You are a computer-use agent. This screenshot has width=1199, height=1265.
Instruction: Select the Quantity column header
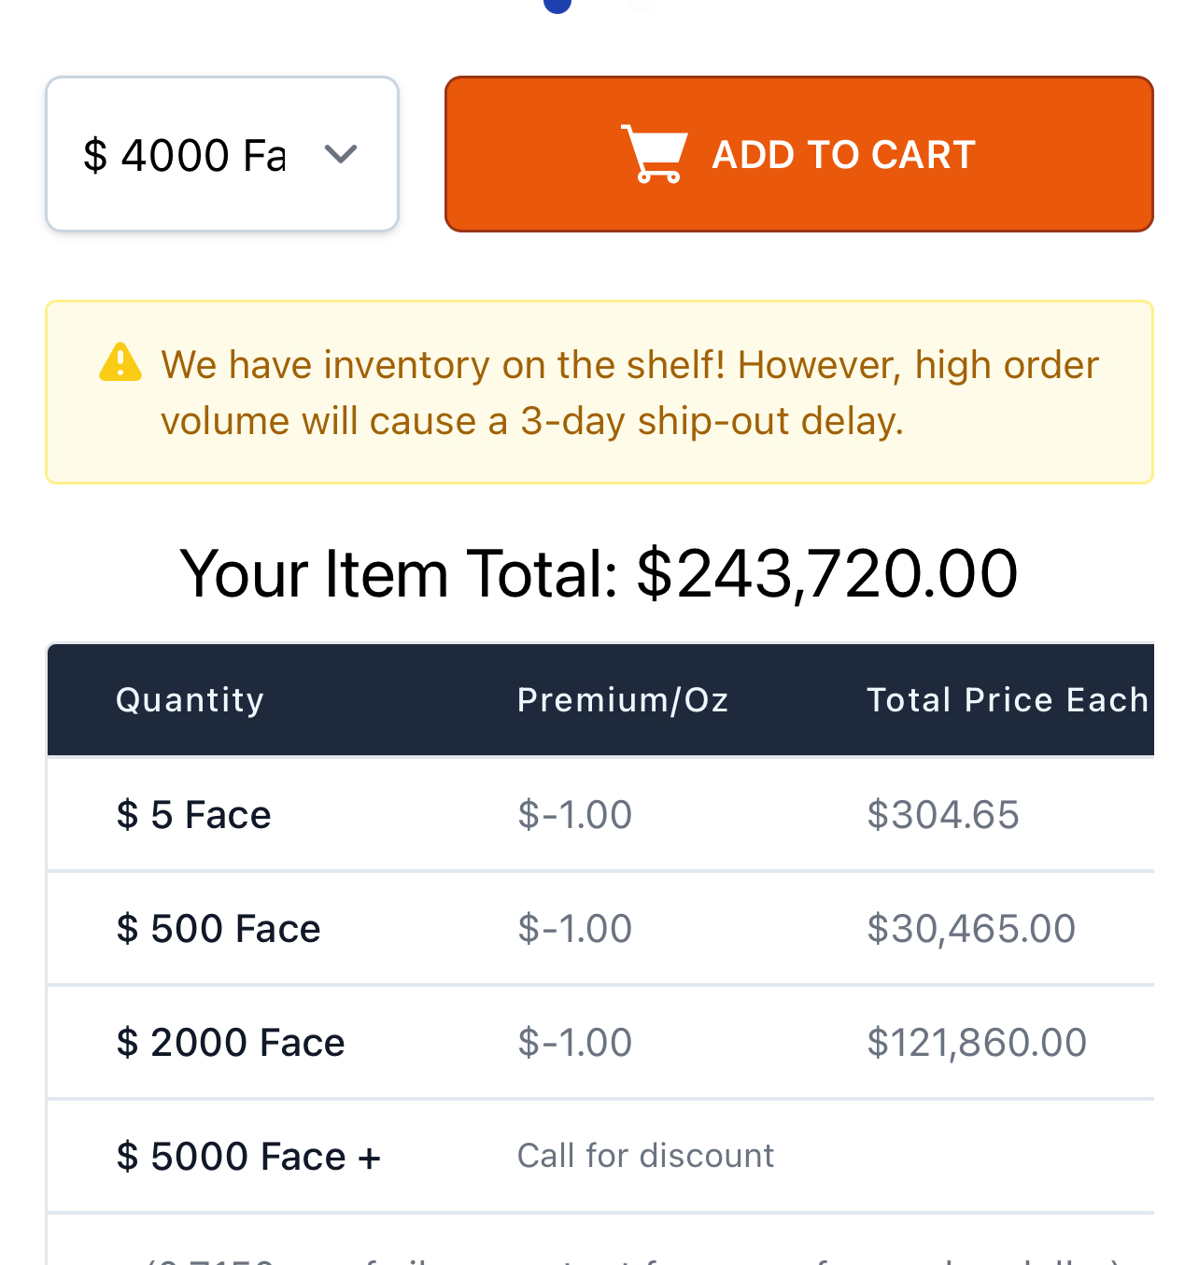point(190,700)
